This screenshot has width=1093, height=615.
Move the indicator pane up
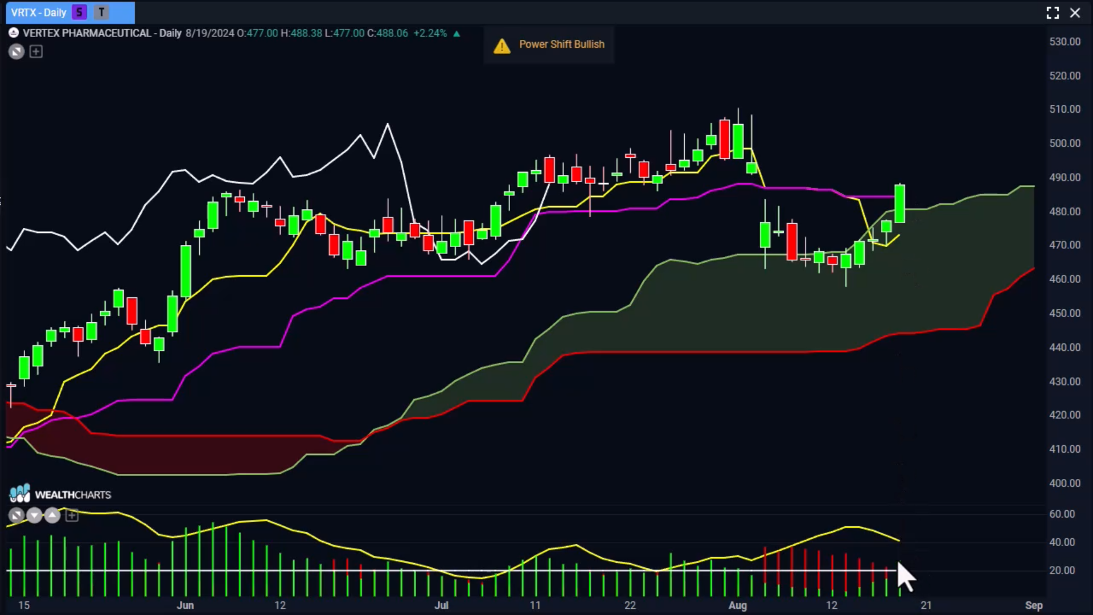tap(52, 516)
